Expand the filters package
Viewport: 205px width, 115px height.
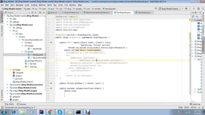coord(22,43)
